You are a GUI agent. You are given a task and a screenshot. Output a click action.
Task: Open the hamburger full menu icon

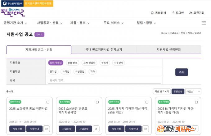click(x=204, y=23)
